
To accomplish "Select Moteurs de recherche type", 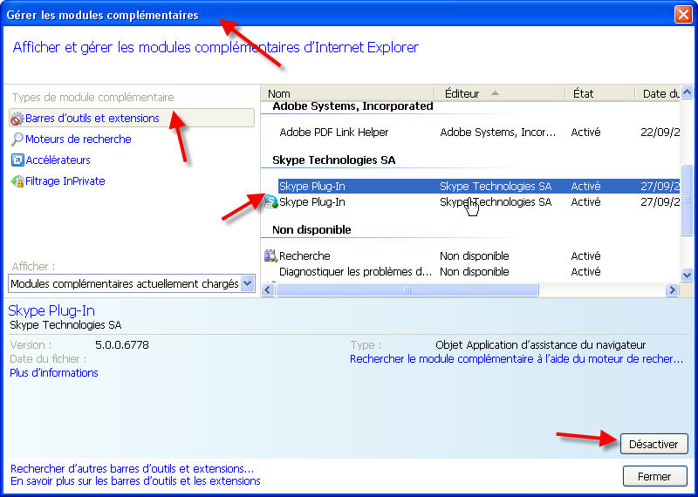I will click(79, 140).
